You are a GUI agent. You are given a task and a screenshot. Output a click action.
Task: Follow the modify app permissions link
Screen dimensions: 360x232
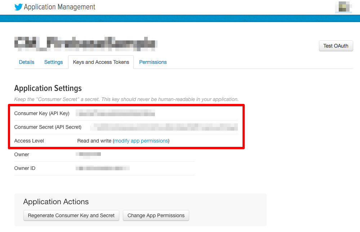click(141, 141)
